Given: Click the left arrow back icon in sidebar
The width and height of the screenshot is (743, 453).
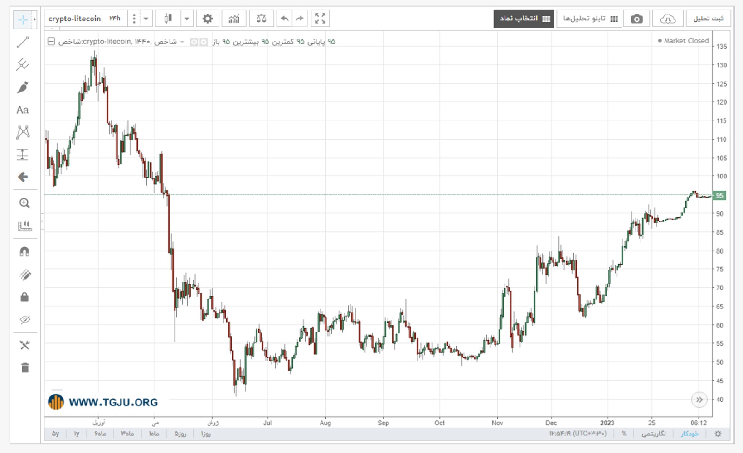Looking at the screenshot, I should 23,177.
